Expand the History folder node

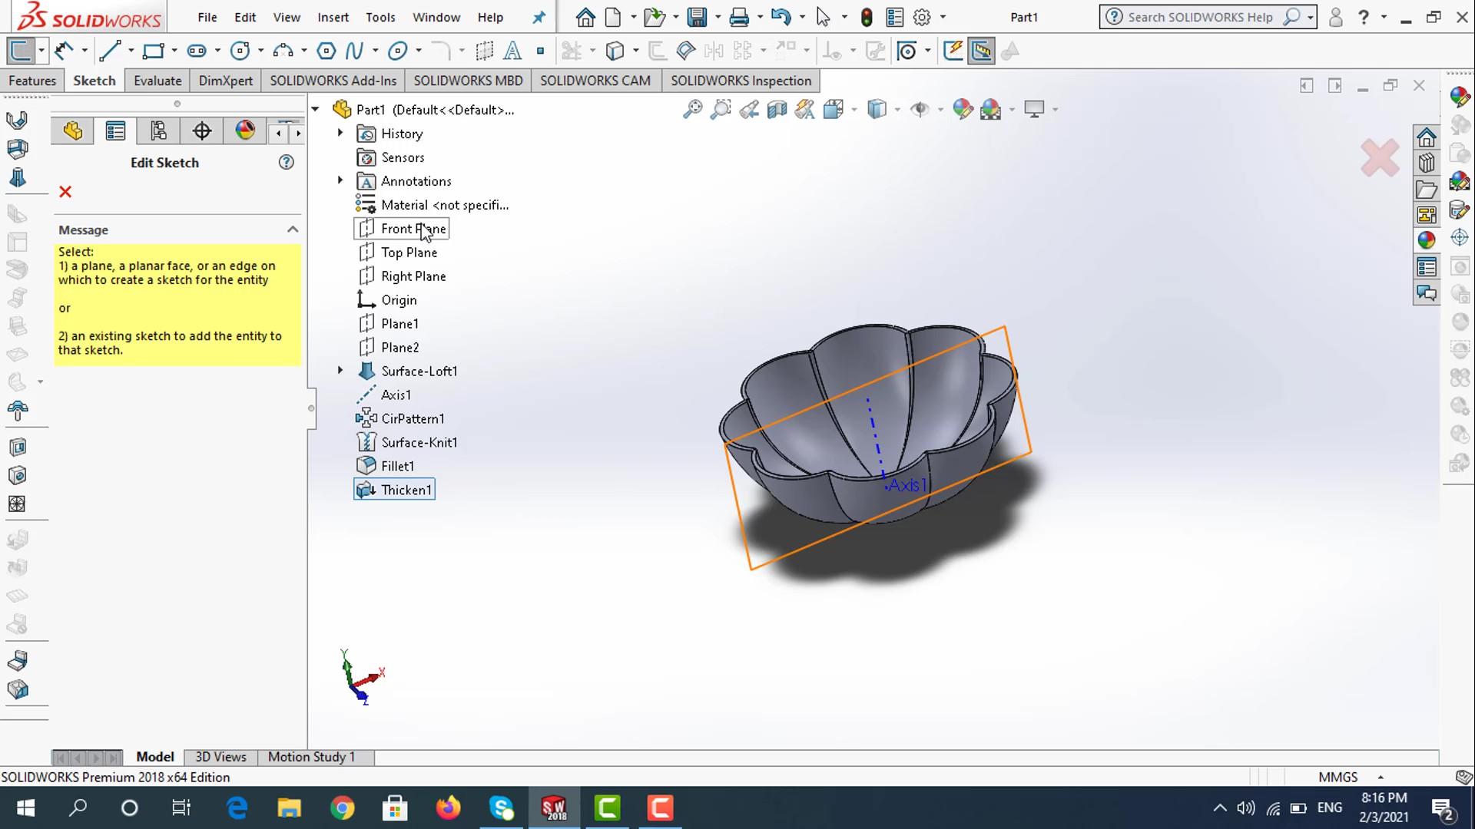[x=340, y=134]
